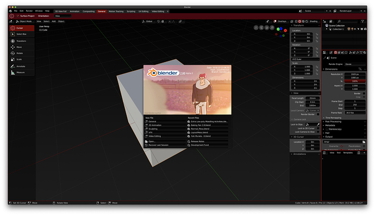The image size is (375, 215).
Task: Click the resolution percentage 100% slider
Action: pyautogui.click(x=355, y=81)
